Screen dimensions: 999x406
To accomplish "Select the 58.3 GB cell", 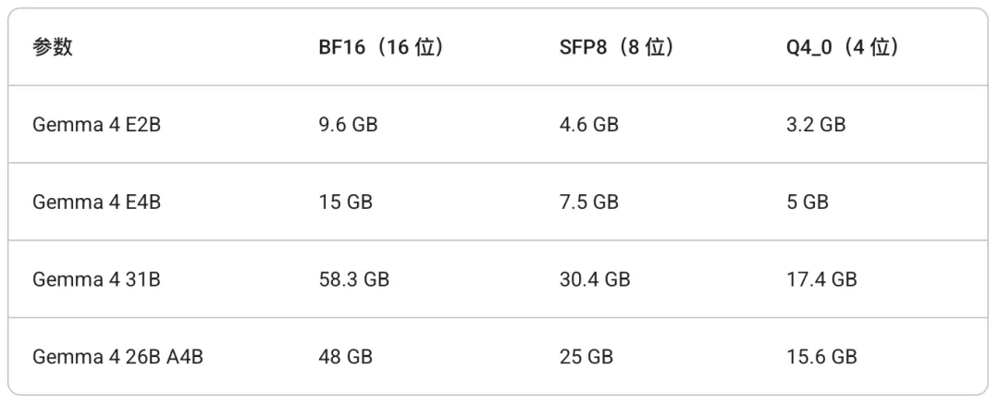I will [354, 278].
